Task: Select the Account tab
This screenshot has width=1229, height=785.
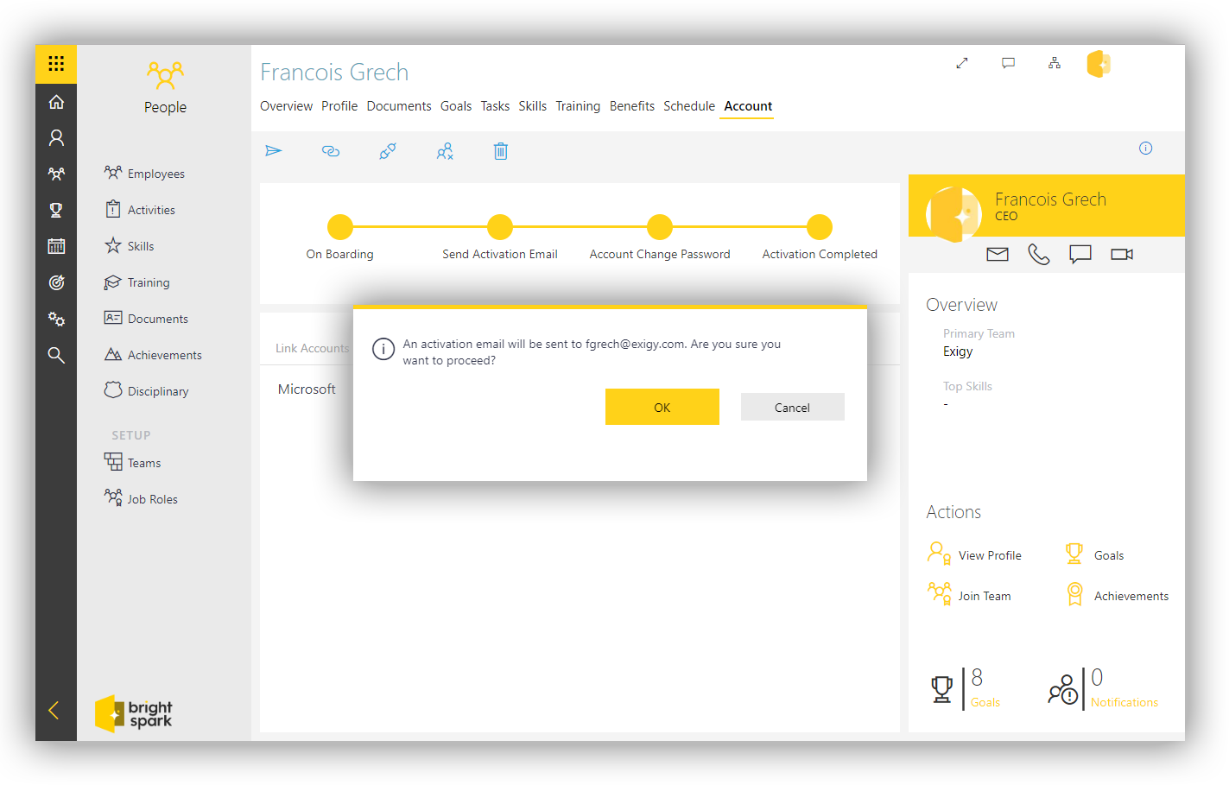Action: point(748,106)
